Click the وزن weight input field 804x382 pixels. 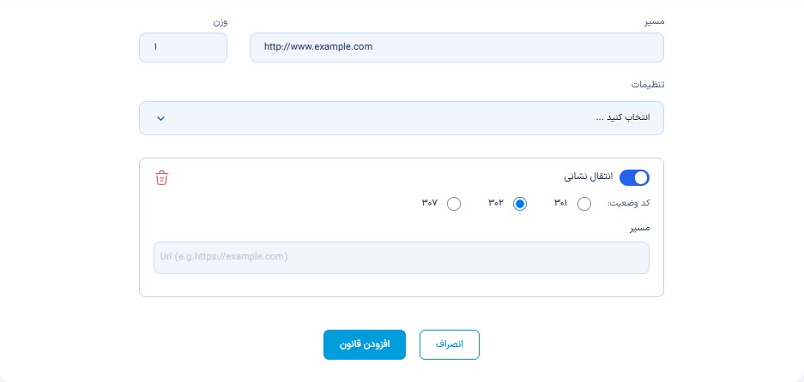[183, 48]
